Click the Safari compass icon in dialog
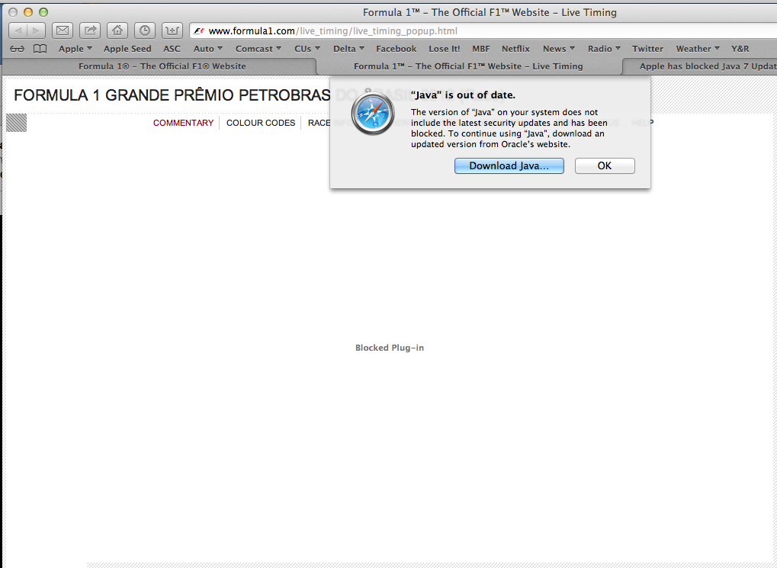The image size is (777, 568). point(373,113)
